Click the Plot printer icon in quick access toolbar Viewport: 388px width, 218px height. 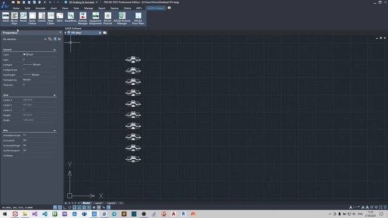tap(39, 2)
